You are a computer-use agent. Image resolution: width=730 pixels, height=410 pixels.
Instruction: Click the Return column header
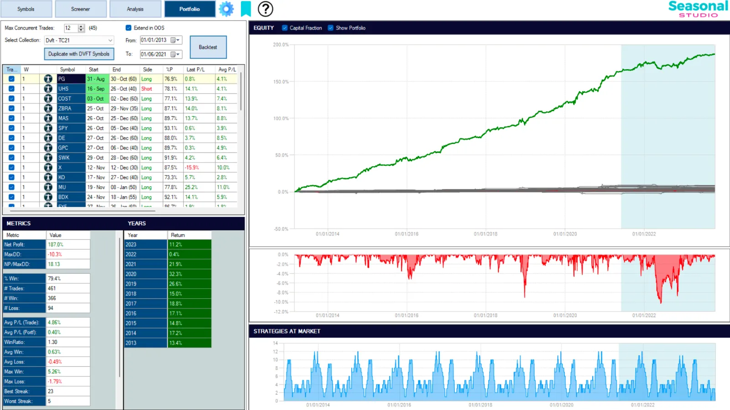pos(189,235)
